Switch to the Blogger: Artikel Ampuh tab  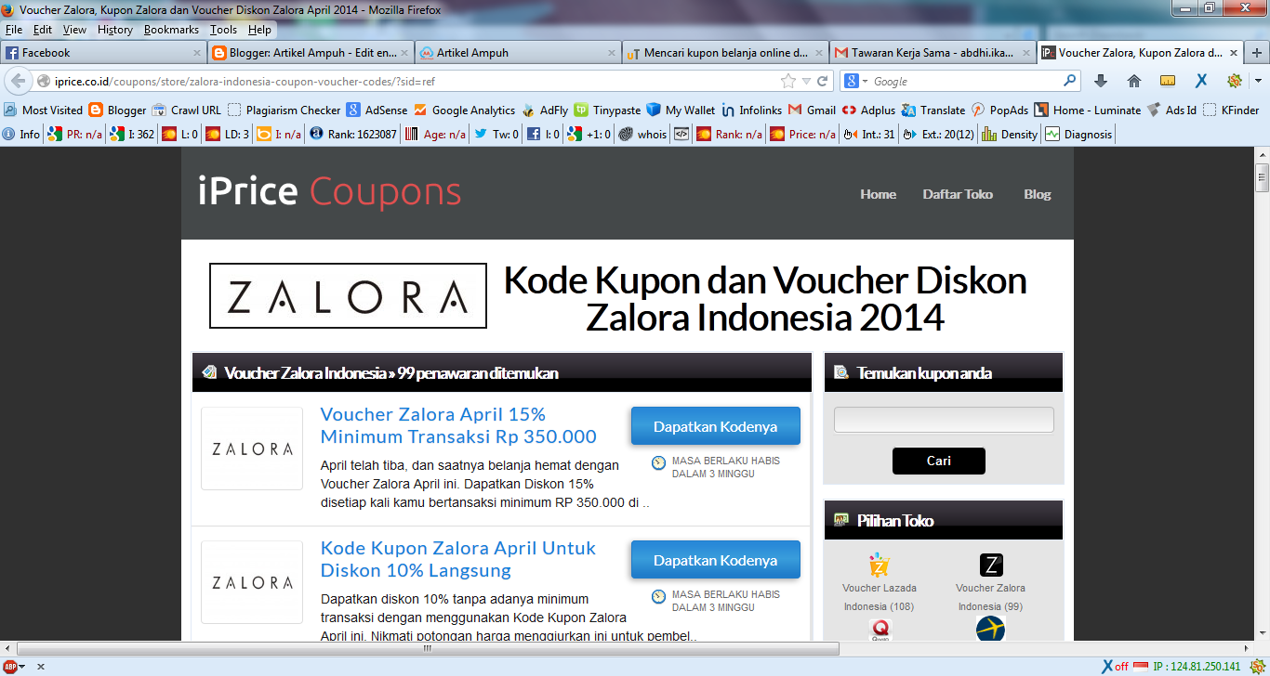310,53
